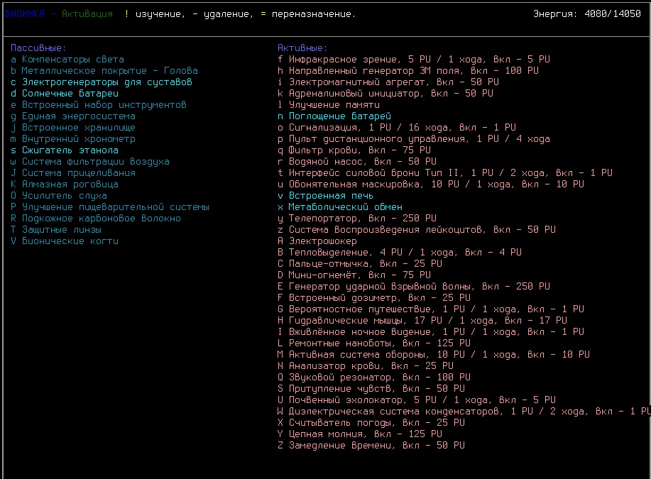
Task: Activate 'Цепная молния' bionic
Action: (x=359, y=434)
